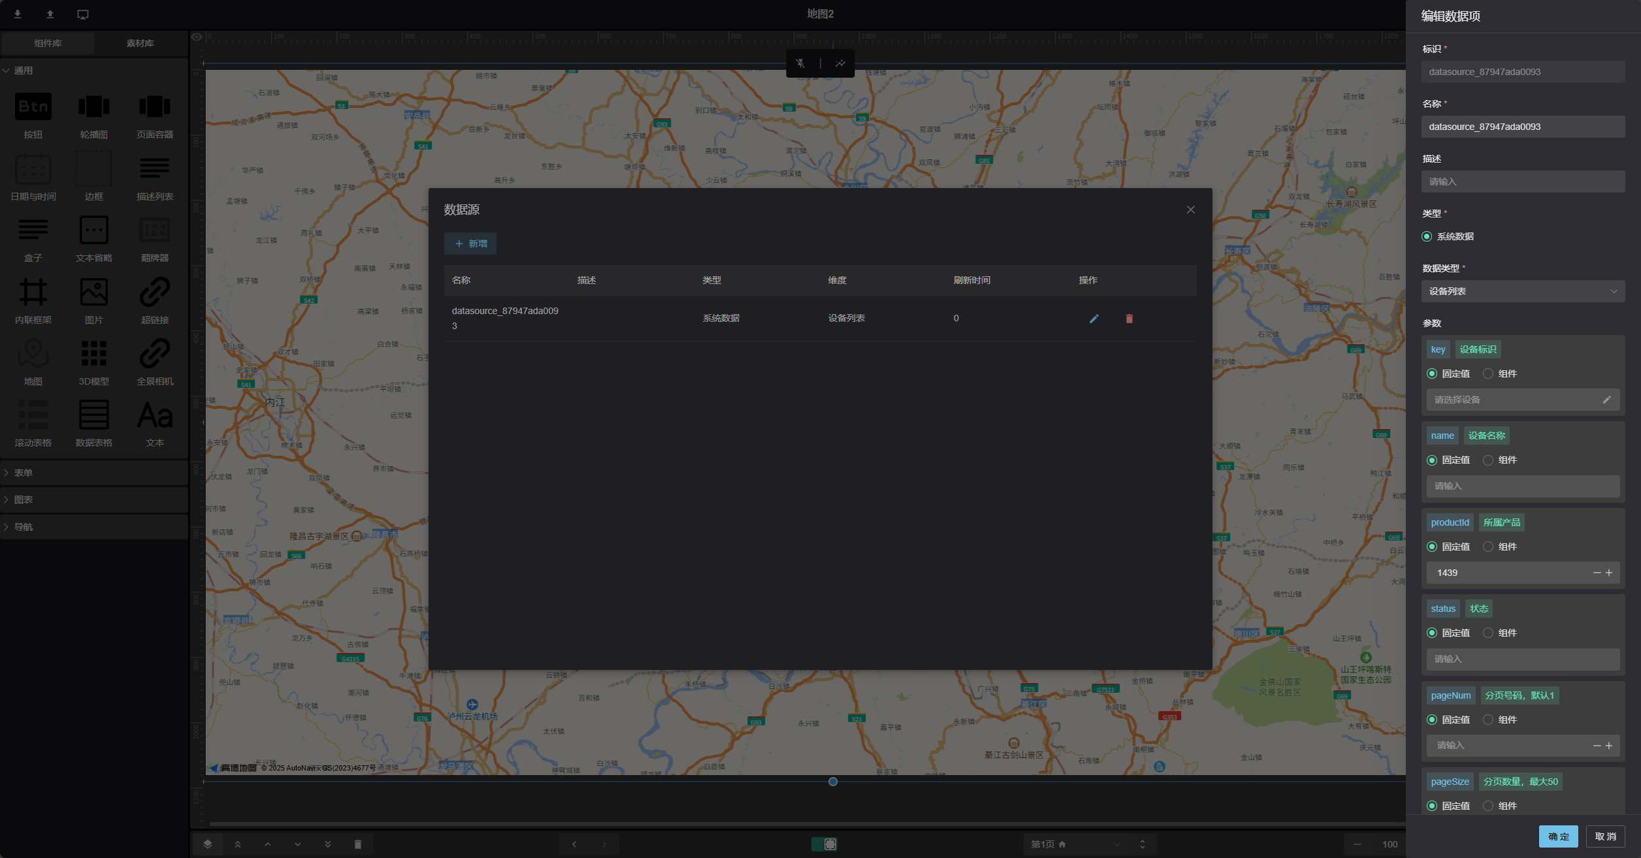Viewport: 1641px width, 858px height.
Task: Click the status parameter 请输入 field
Action: [x=1523, y=659]
